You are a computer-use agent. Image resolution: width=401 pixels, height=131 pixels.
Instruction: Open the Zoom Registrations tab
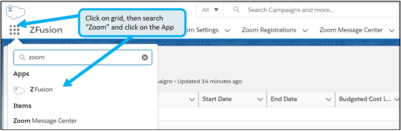click(x=269, y=30)
